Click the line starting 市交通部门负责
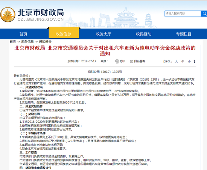This screenshot has width=207, height=170. tap(85, 160)
